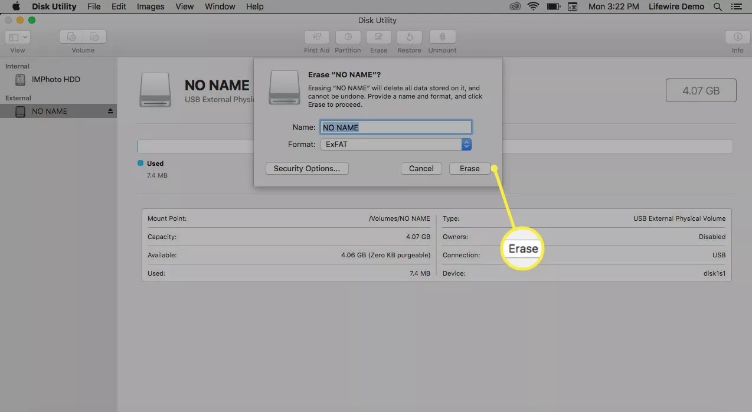752x412 pixels.
Task: Open the Images menu
Action: pos(150,6)
